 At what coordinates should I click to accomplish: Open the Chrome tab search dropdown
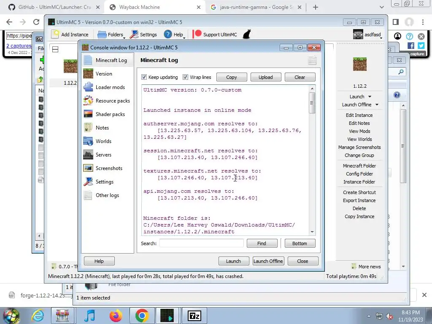pyautogui.click(x=381, y=7)
